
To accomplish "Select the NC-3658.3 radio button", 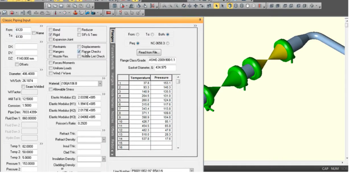I will point(168,43).
